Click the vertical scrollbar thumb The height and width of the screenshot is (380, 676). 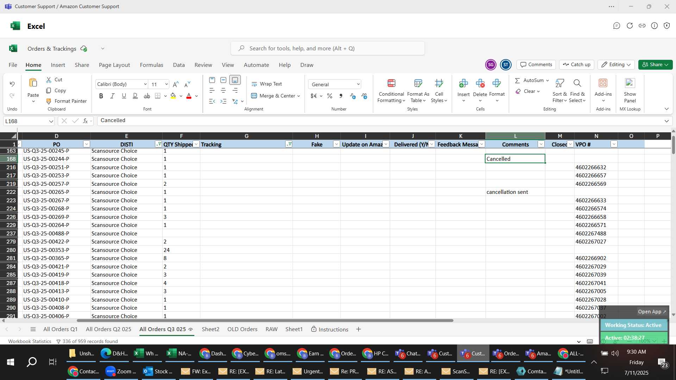(673, 144)
